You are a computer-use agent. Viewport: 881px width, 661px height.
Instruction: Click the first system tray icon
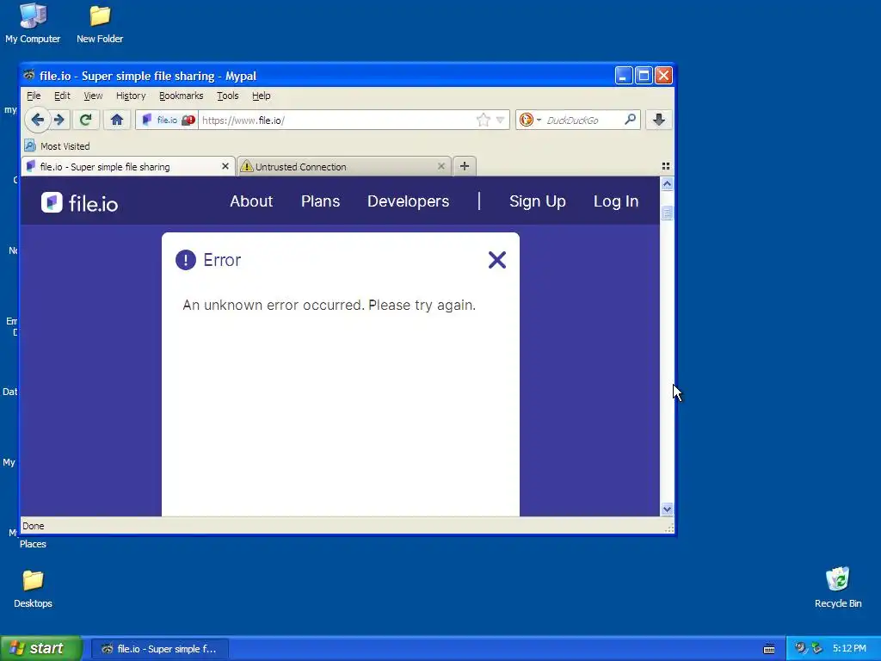pyautogui.click(x=801, y=648)
